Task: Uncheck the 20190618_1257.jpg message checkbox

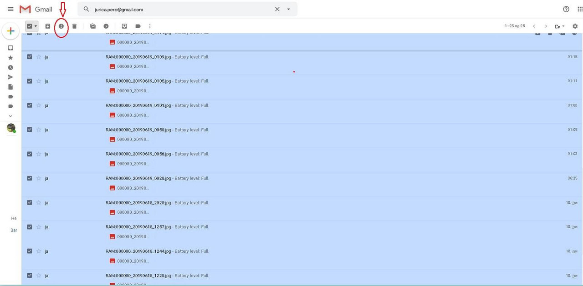Action: click(30, 226)
